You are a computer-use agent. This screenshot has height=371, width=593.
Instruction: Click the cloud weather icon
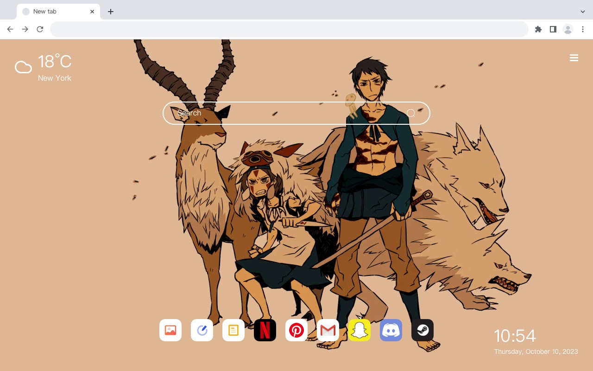23,67
